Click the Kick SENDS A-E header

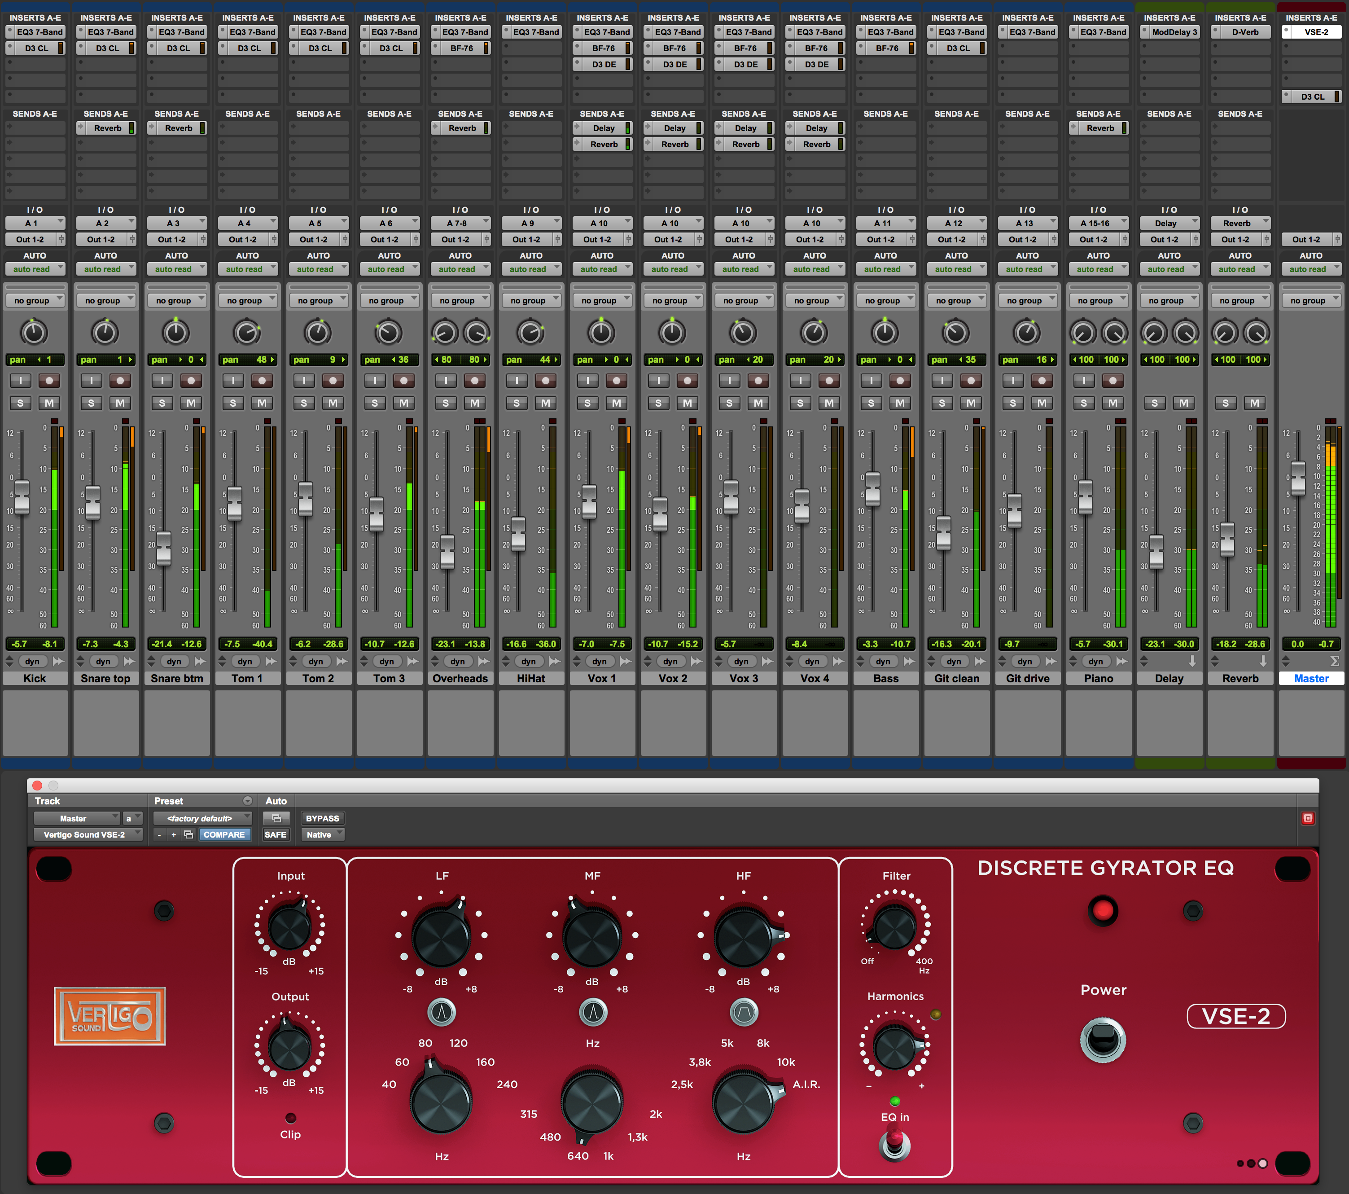coord(35,114)
